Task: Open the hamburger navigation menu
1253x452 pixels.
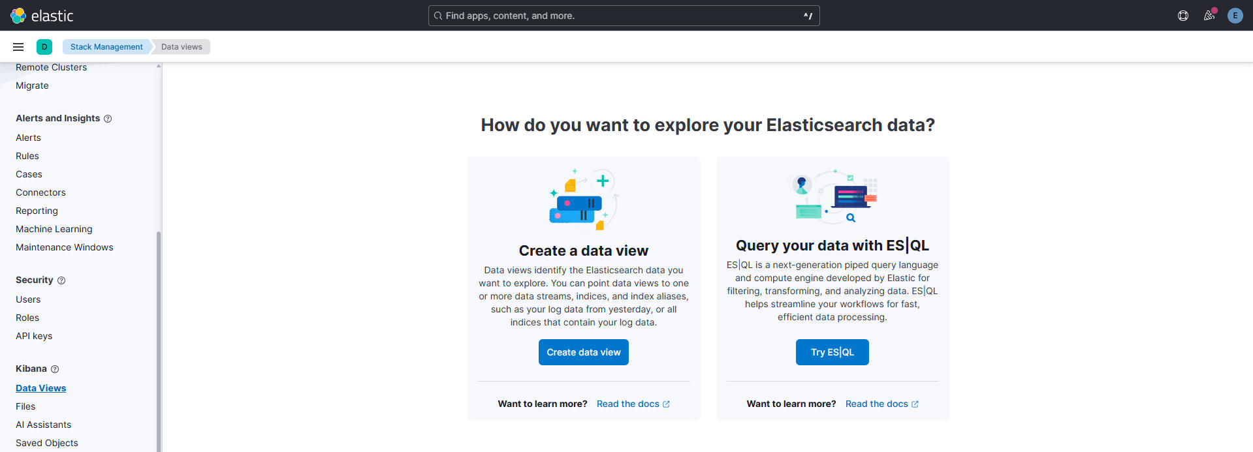Action: pos(18,47)
